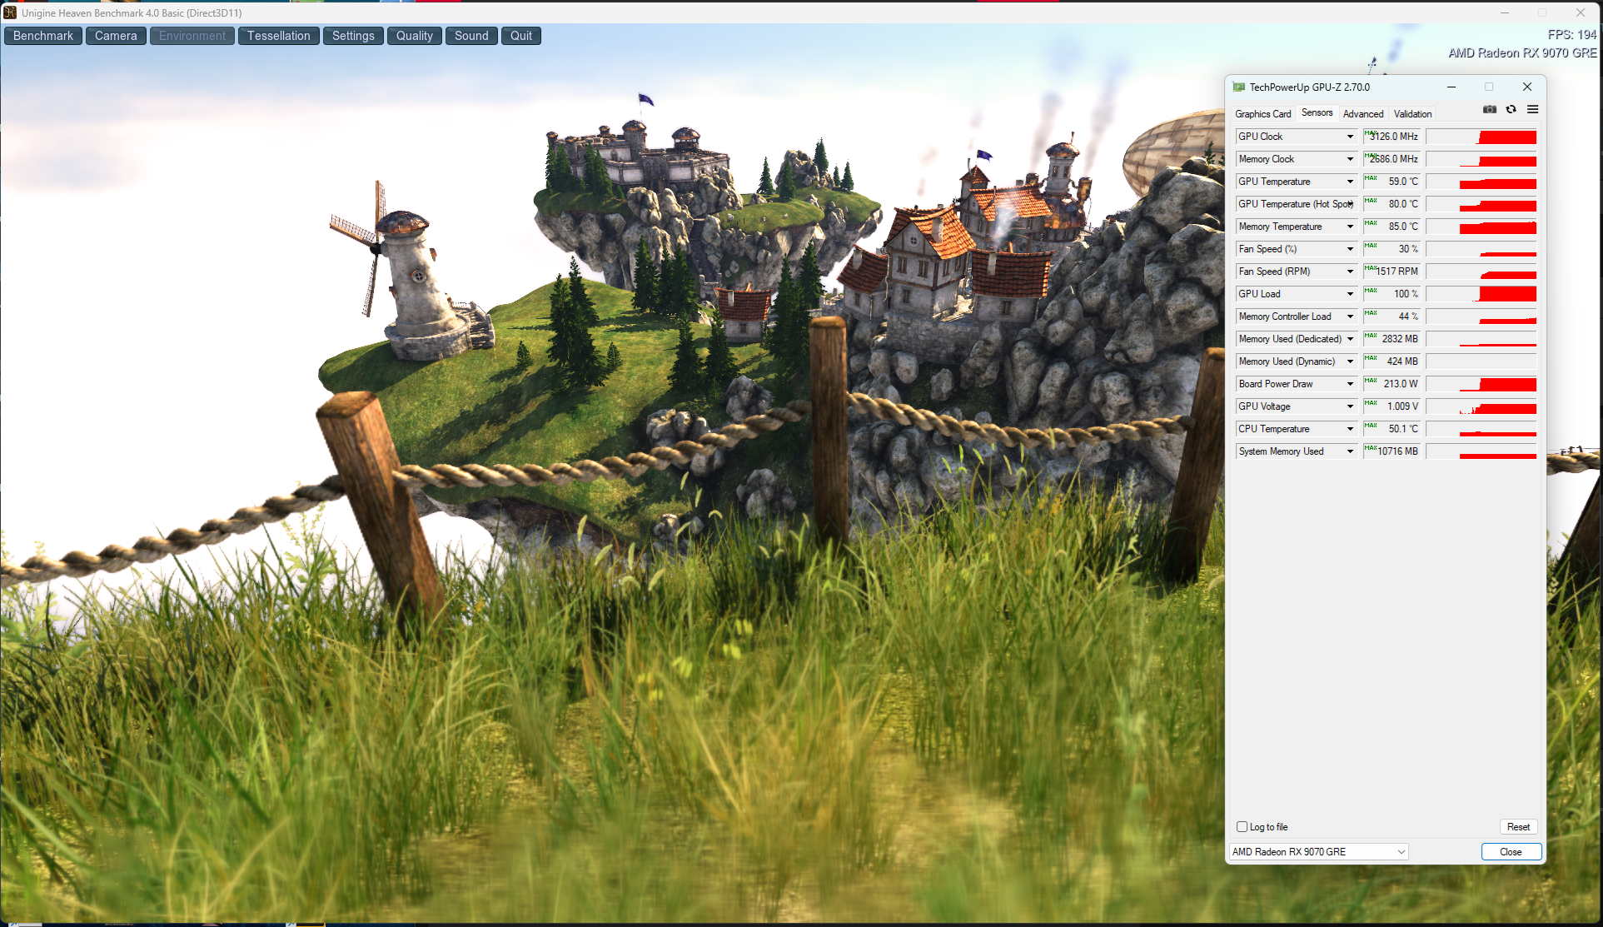The height and width of the screenshot is (927, 1603).
Task: Switch to the Graphics Card tab
Action: 1262,114
